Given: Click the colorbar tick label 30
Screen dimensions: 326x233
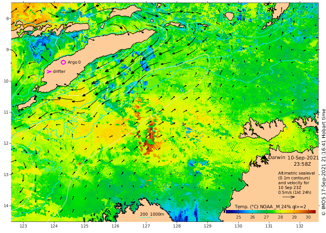Looking at the screenshot, I should tap(308, 217).
